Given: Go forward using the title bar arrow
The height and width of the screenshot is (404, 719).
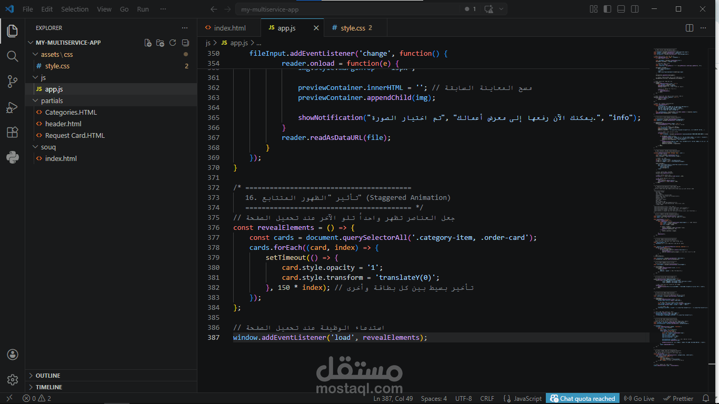Looking at the screenshot, I should [227, 9].
